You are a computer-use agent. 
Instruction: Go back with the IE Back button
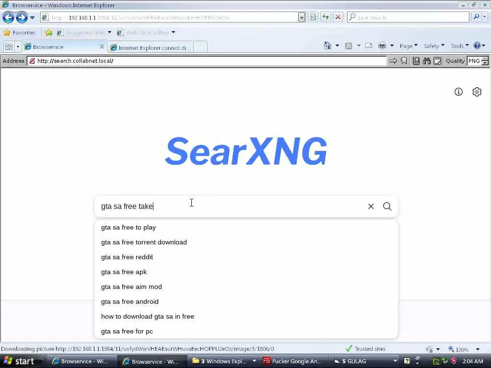click(x=9, y=17)
